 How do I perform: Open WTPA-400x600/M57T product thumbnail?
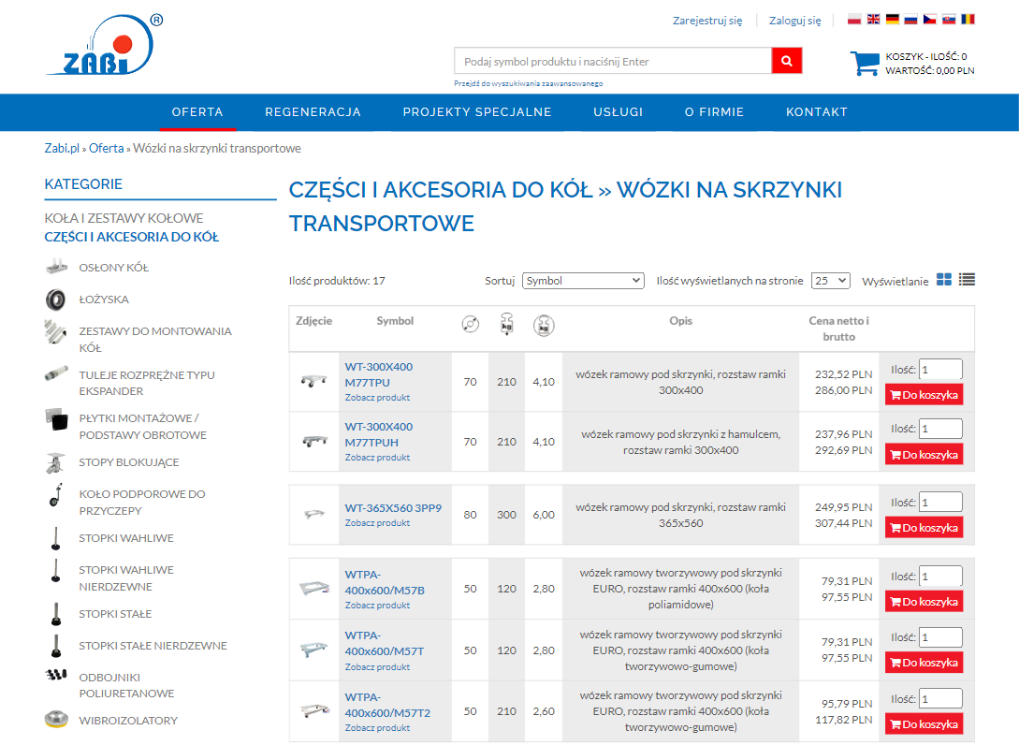point(313,650)
